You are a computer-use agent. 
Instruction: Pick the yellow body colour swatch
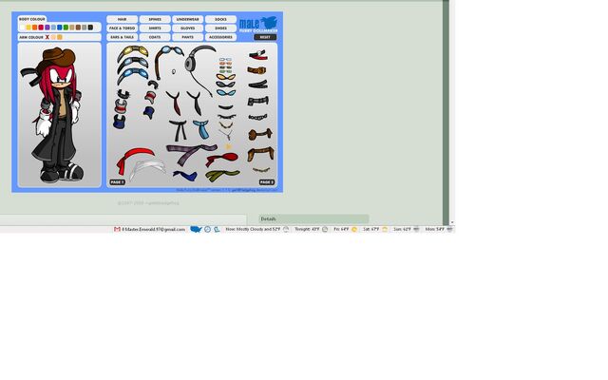(28, 28)
